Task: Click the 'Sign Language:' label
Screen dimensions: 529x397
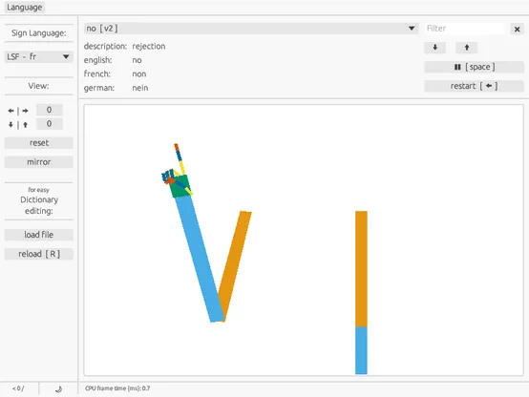Action: (x=39, y=33)
